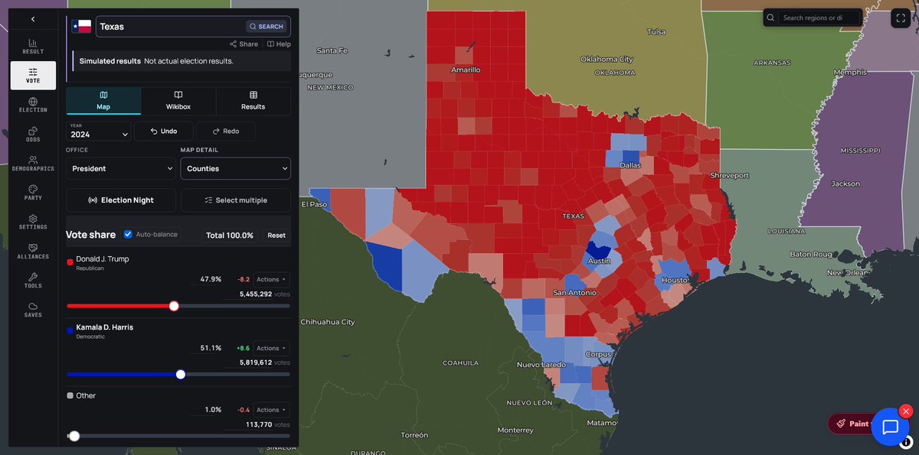Click Harris's 5,819,612 votes figure
919x455 pixels.
256,362
